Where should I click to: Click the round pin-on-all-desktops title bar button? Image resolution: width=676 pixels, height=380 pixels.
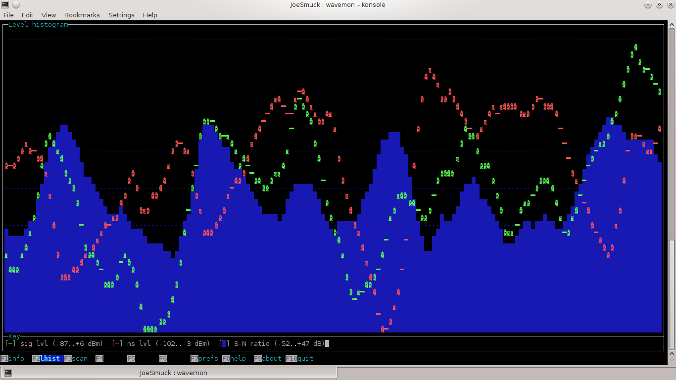click(16, 4)
